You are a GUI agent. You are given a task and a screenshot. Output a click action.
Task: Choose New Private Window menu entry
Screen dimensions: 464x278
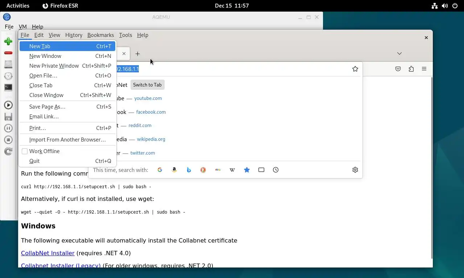(x=67, y=66)
